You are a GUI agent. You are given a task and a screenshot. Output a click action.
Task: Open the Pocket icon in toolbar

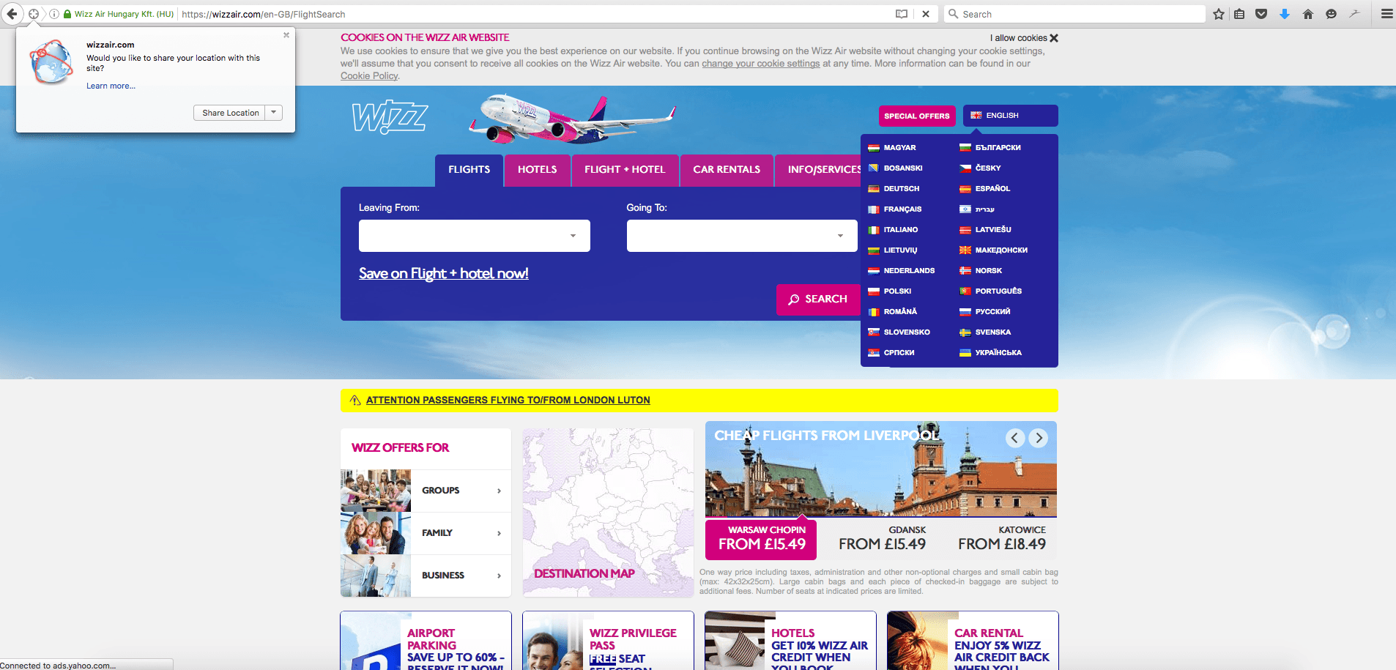pyautogui.click(x=1261, y=14)
